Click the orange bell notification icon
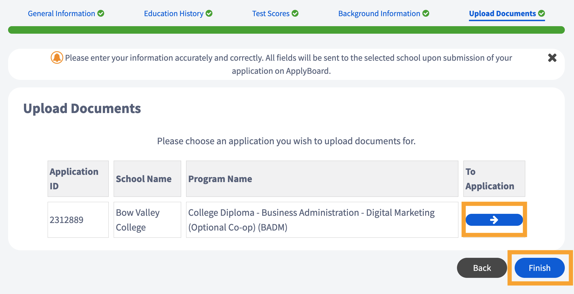This screenshot has height=294, width=574. 57,58
